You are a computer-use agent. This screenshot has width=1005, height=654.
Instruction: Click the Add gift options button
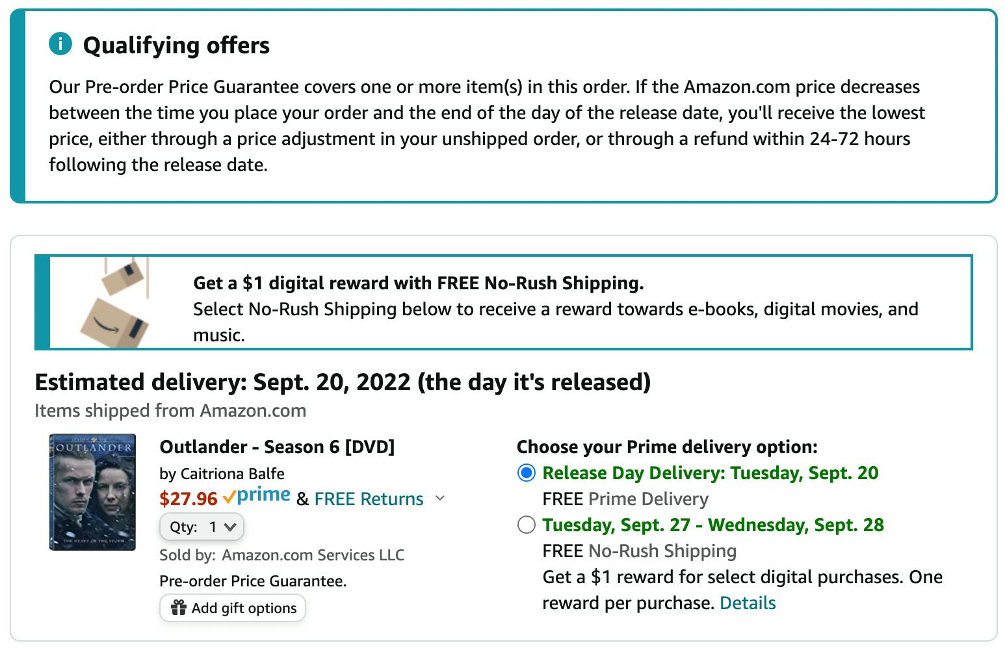[233, 608]
